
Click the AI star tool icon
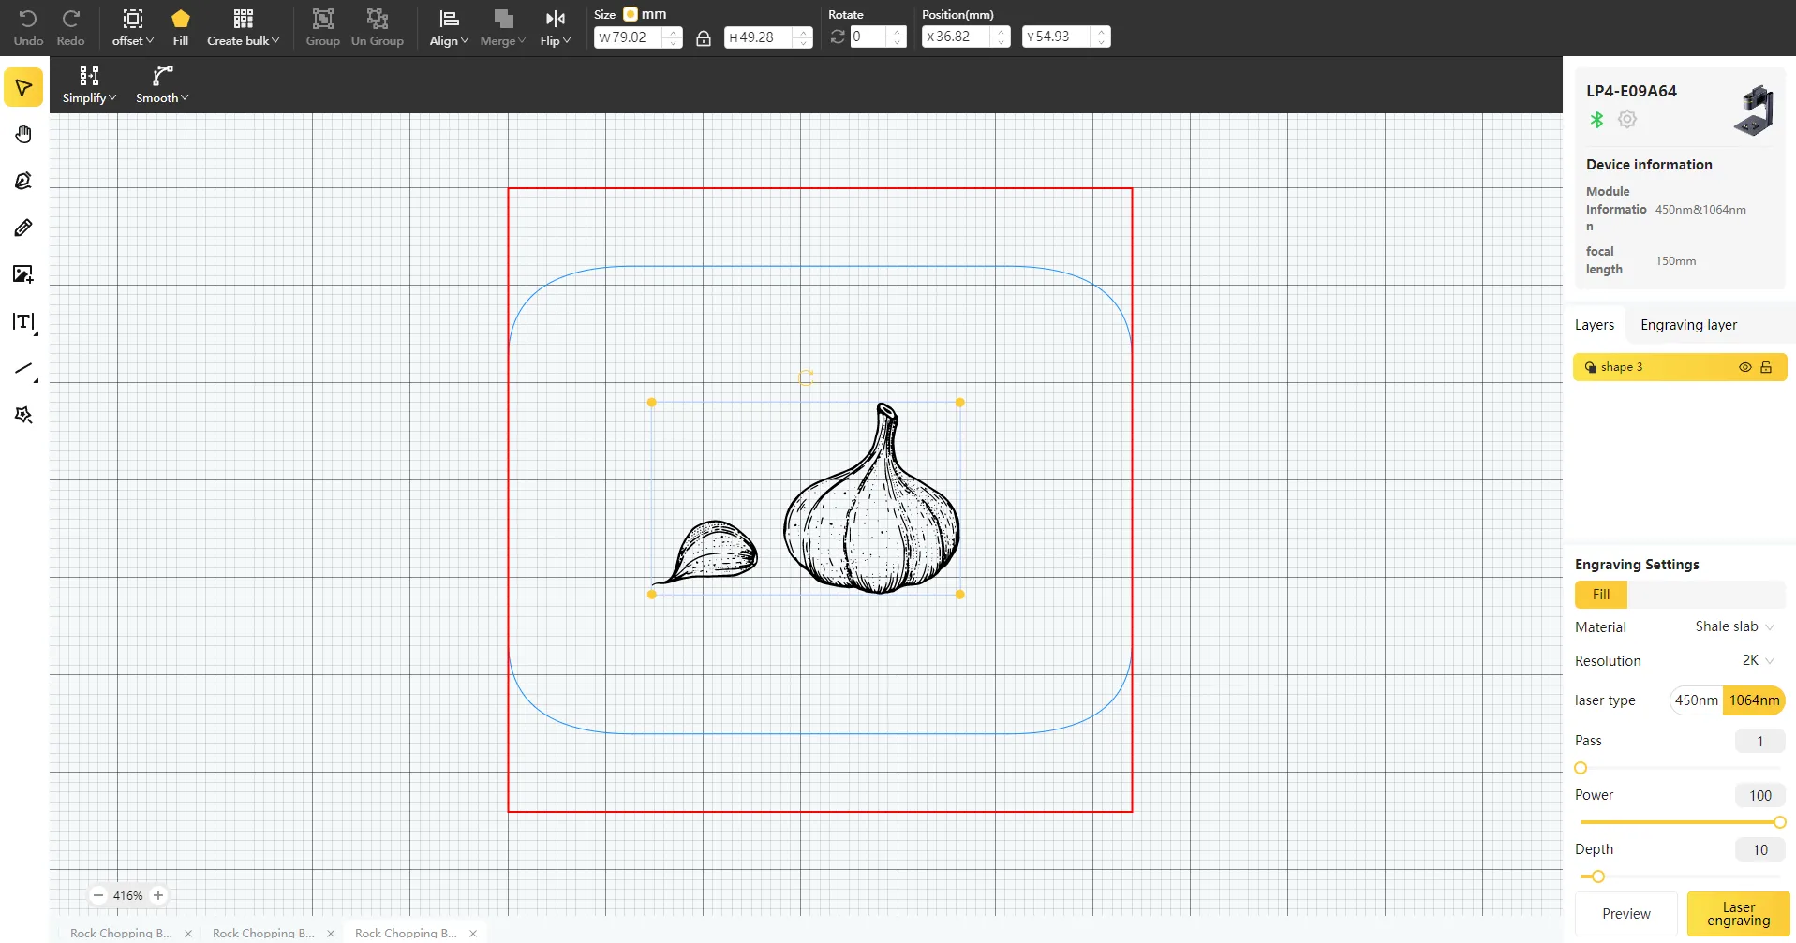click(23, 415)
